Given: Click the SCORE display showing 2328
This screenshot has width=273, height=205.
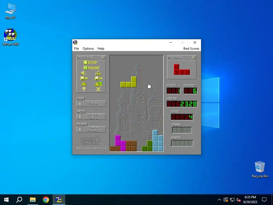Looking at the screenshot, I should (x=182, y=104).
